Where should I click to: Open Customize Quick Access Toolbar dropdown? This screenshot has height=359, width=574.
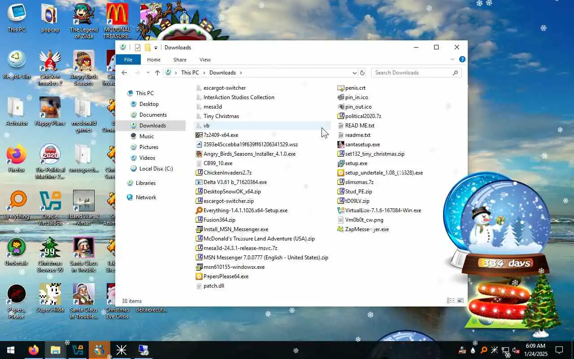pyautogui.click(x=156, y=48)
